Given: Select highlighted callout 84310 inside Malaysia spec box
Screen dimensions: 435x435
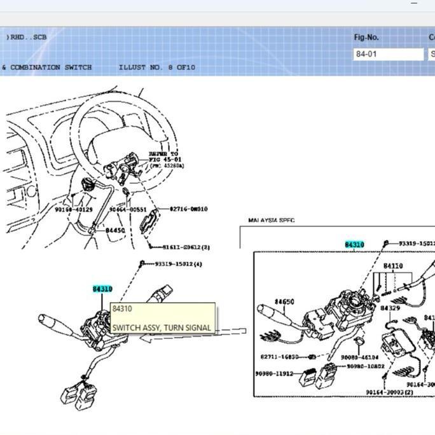Looking at the screenshot, I should [x=354, y=245].
